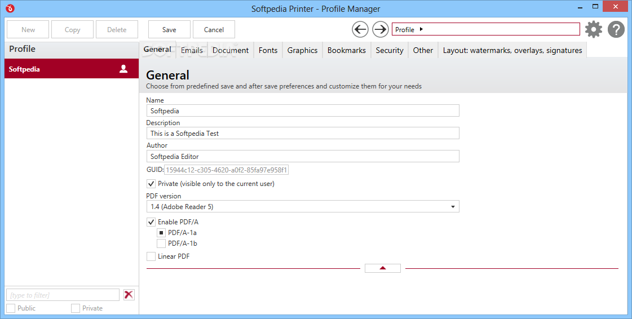Viewport: 632px width, 319px height.
Task: Click the Description input field
Action: 303,134
